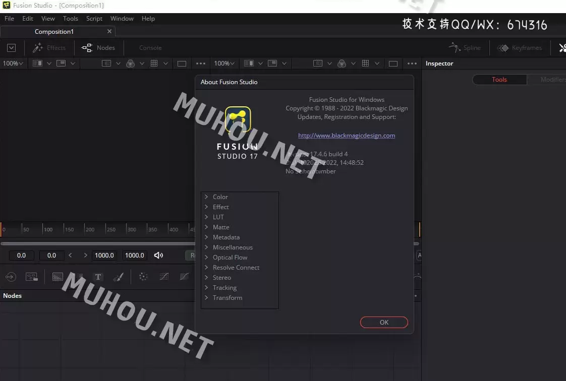The height and width of the screenshot is (381, 566).
Task: Expand the LUT category
Action: click(206, 217)
